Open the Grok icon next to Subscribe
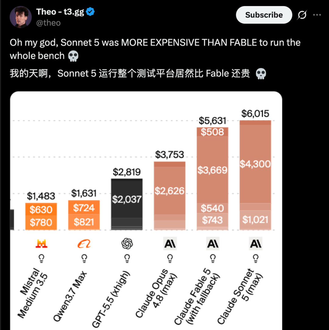The width and height of the screenshot is (329, 330). (302, 15)
